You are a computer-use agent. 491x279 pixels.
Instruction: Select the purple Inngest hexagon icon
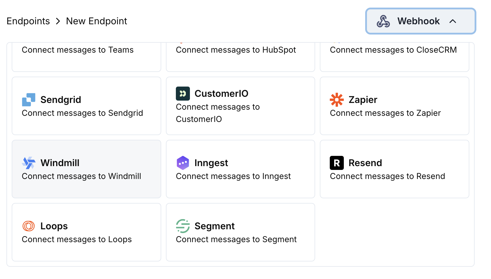pos(182,163)
